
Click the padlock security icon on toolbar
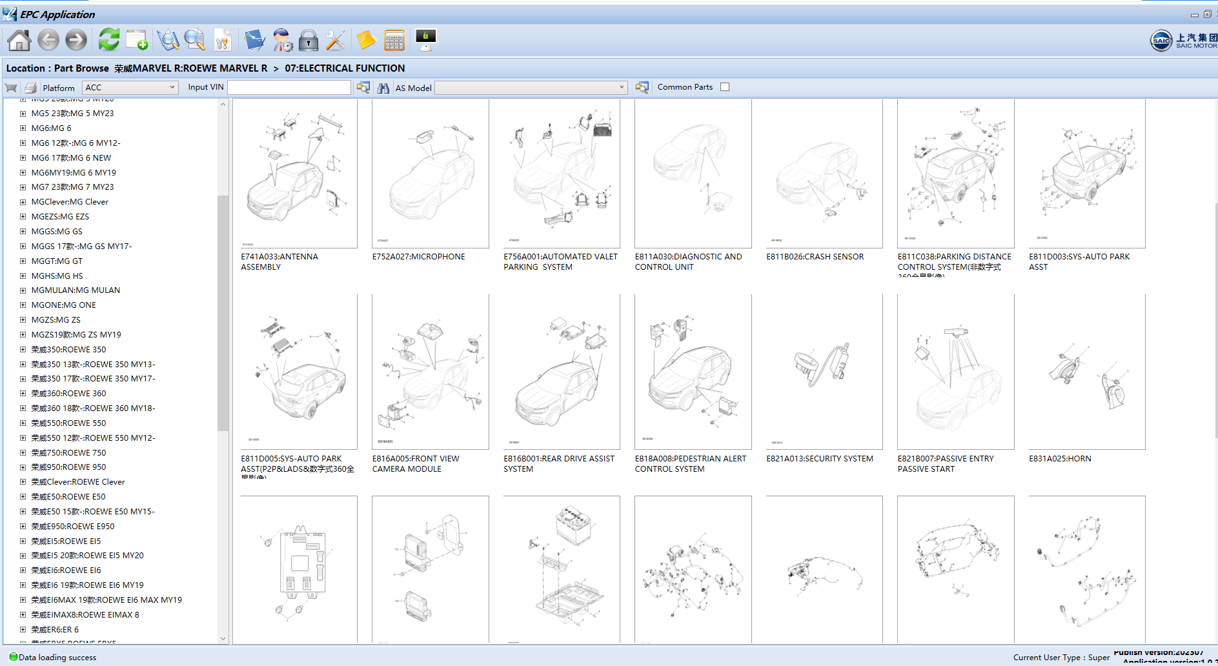(309, 40)
